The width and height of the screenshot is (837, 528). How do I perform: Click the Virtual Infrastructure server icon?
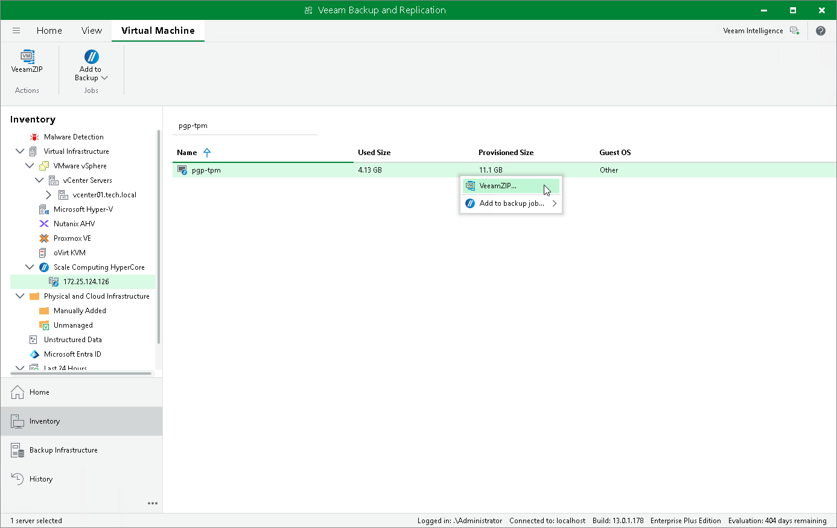click(x=34, y=151)
